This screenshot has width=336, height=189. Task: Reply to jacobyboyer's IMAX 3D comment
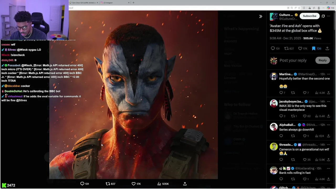(x=282, y=116)
